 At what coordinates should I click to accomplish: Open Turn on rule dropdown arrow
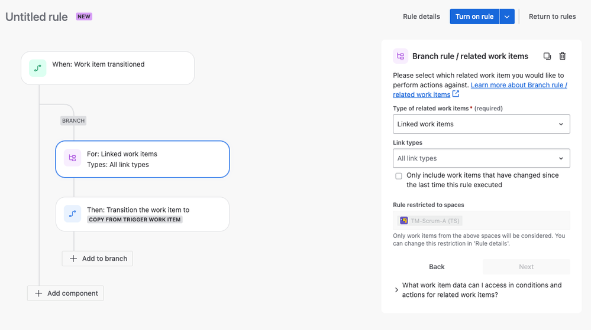pos(507,17)
